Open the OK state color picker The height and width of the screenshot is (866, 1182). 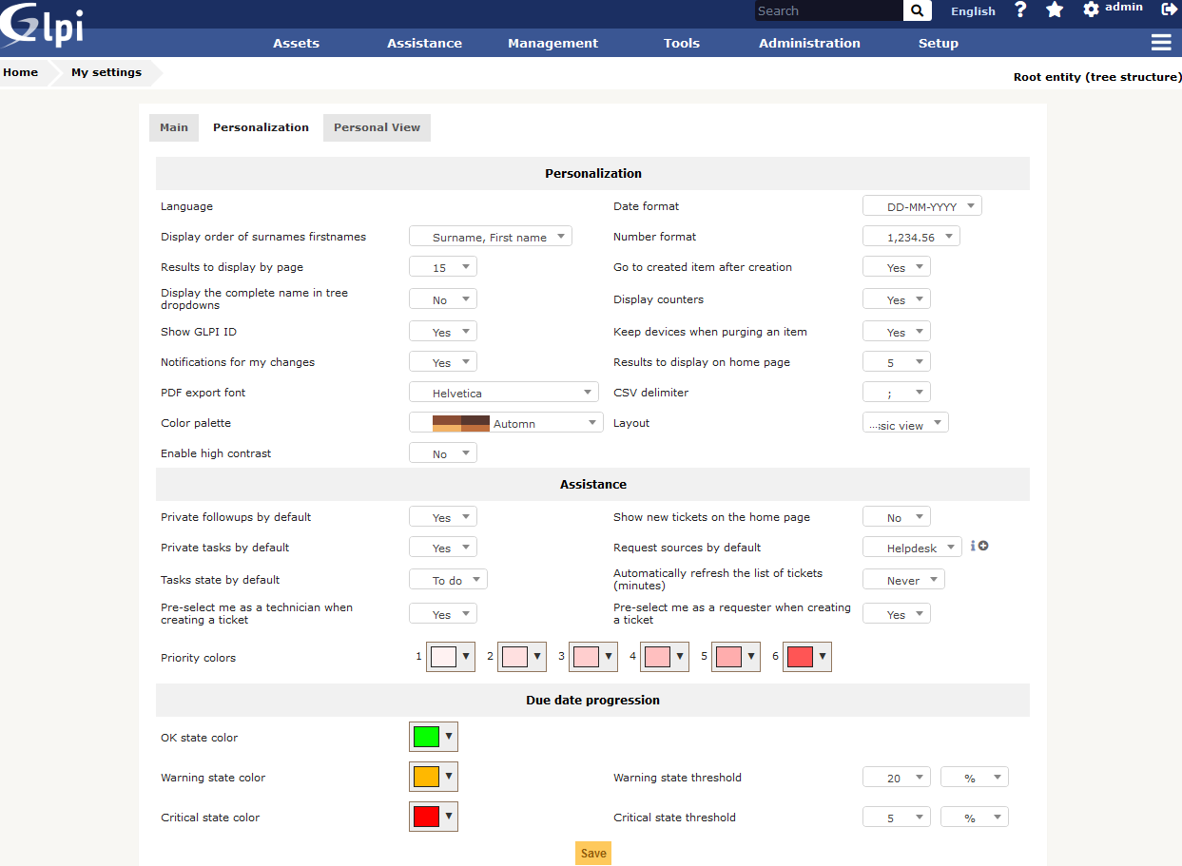[433, 736]
